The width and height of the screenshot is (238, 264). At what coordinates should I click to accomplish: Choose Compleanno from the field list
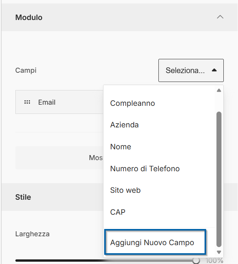pyautogui.click(x=133, y=103)
